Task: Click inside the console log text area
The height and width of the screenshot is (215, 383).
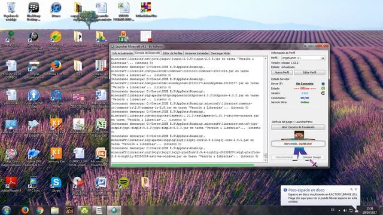Action: coord(187,109)
